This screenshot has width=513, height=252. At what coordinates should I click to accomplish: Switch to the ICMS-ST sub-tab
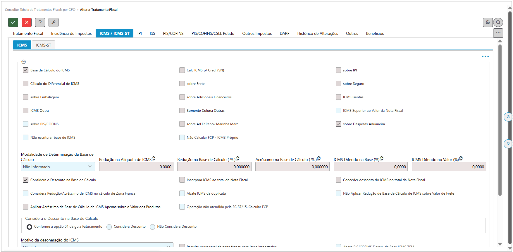tap(43, 45)
